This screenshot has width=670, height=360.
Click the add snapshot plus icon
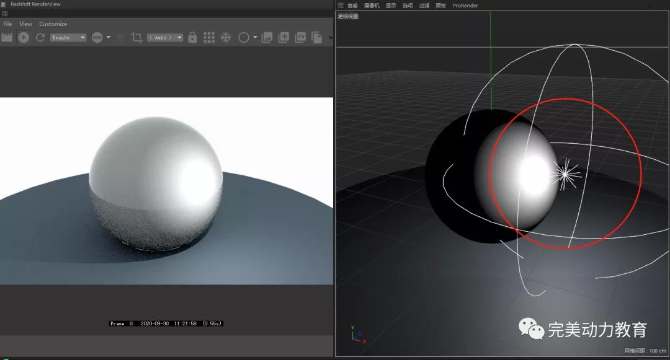284,37
